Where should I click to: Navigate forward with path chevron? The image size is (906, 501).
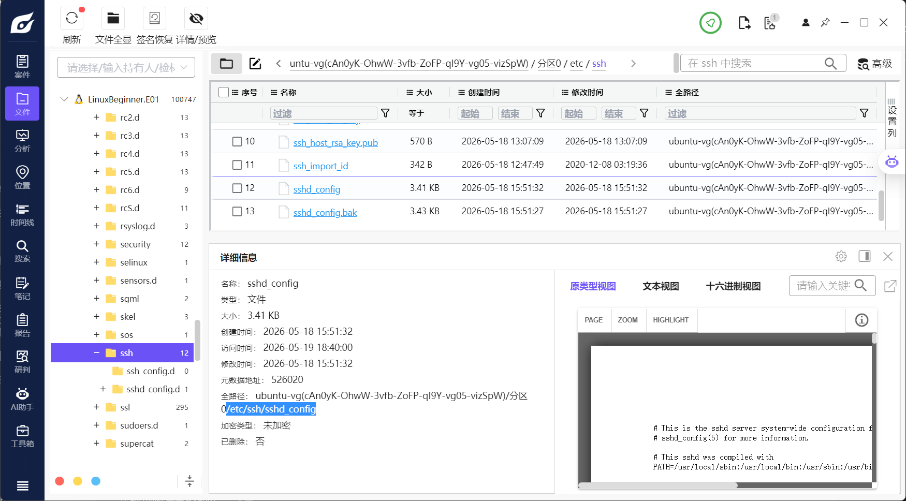[x=633, y=64]
